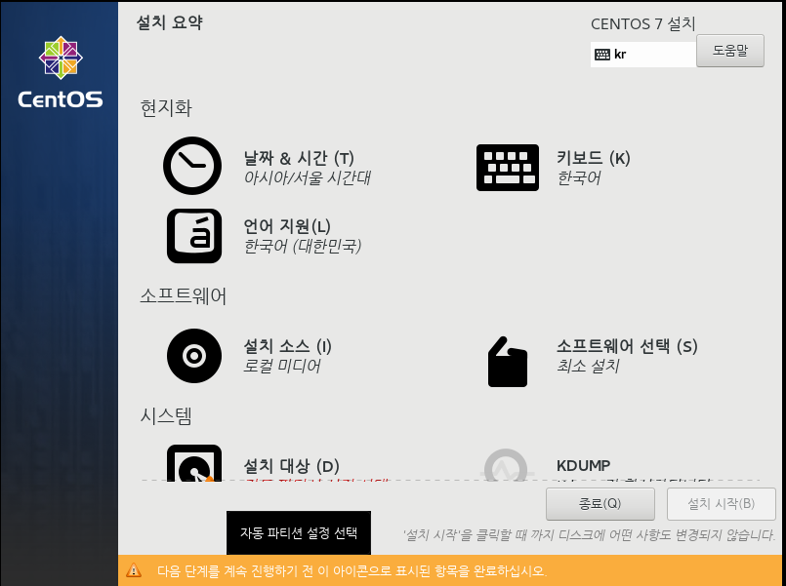The image size is (786, 586).
Task: Open the KDUMP icon
Action: tap(506, 465)
